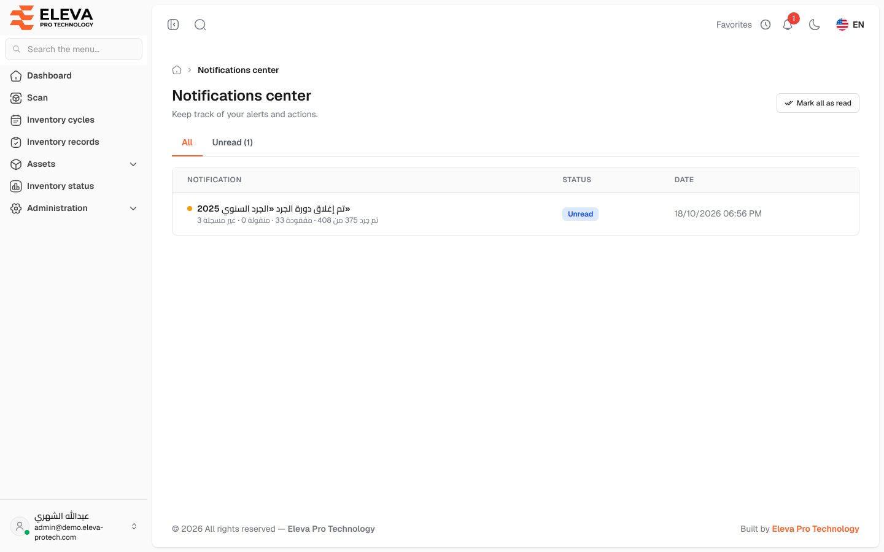This screenshot has width=884, height=552.
Task: Click the user avatar icon
Action: 20,526
